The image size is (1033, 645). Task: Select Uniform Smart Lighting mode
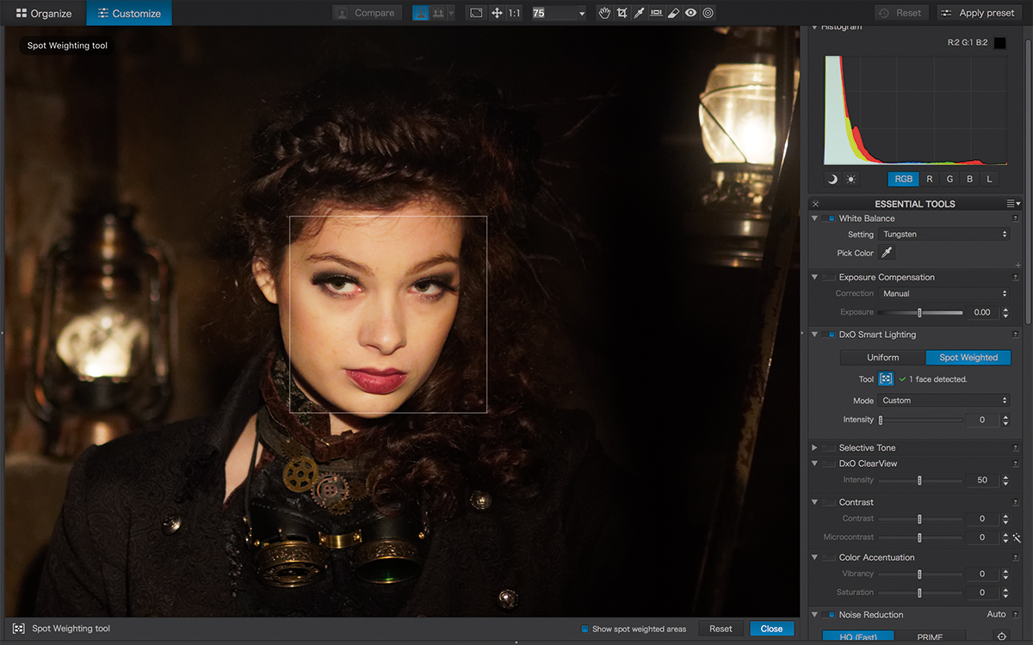point(883,358)
